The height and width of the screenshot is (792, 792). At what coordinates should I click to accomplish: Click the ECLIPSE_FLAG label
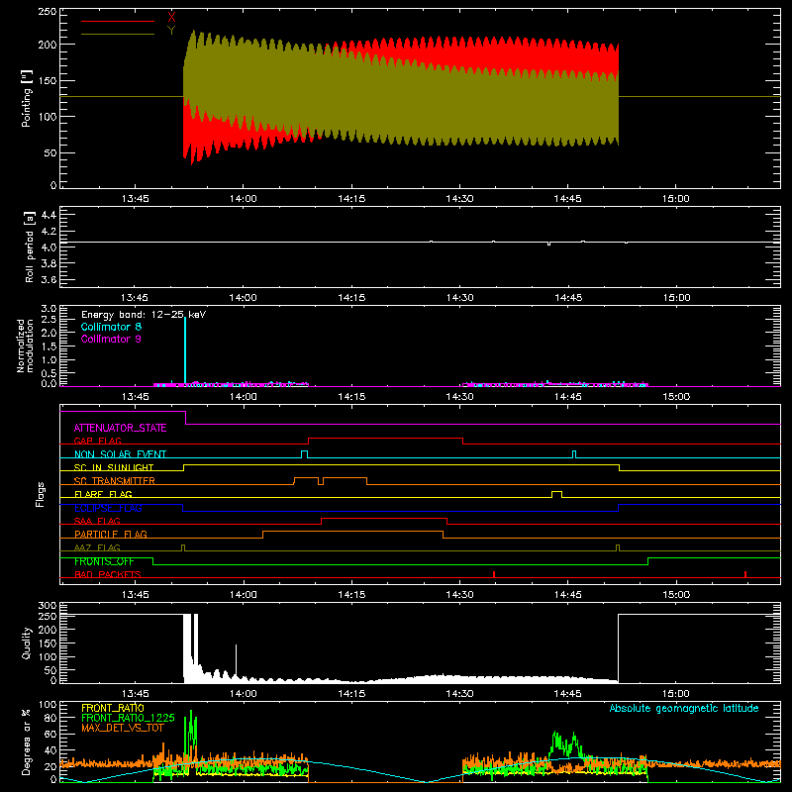(108, 508)
